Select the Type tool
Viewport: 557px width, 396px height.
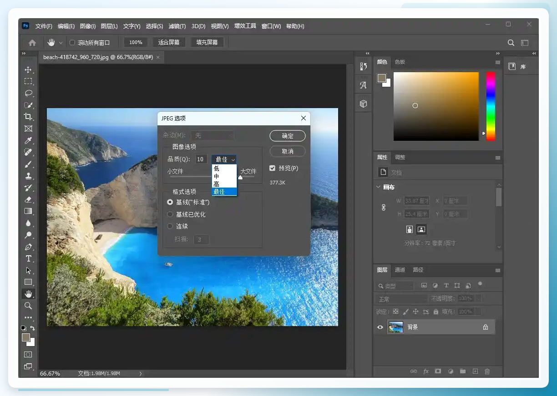(x=28, y=258)
